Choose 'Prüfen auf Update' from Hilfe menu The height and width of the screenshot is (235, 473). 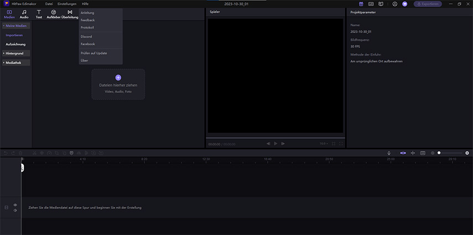(93, 53)
